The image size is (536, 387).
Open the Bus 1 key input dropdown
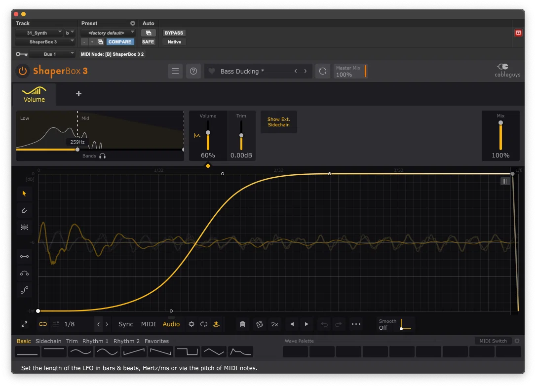click(x=52, y=54)
